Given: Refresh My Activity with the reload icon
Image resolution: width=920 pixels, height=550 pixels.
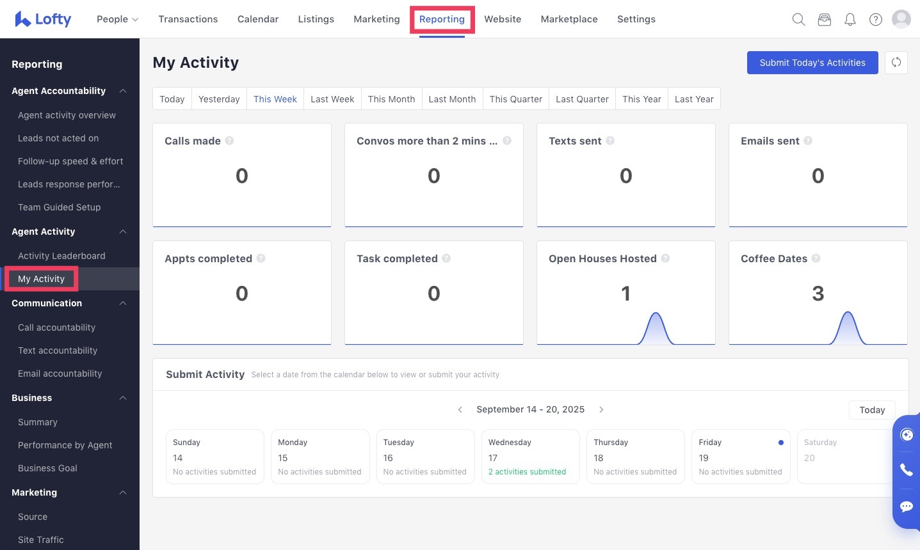Looking at the screenshot, I should (896, 62).
